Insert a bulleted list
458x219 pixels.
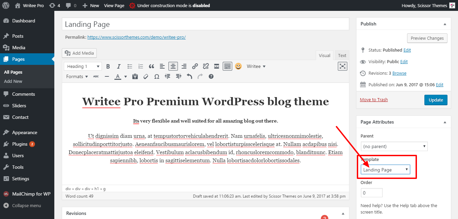[130, 66]
